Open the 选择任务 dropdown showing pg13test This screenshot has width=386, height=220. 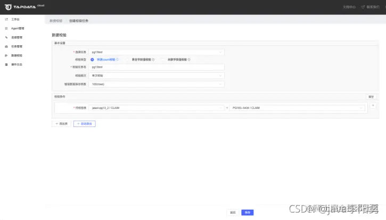(x=157, y=52)
